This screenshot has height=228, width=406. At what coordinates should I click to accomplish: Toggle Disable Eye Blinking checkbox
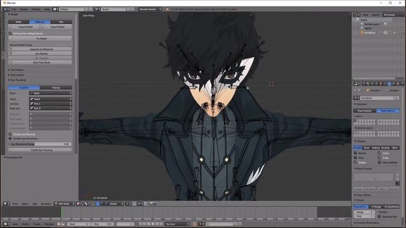point(10,134)
